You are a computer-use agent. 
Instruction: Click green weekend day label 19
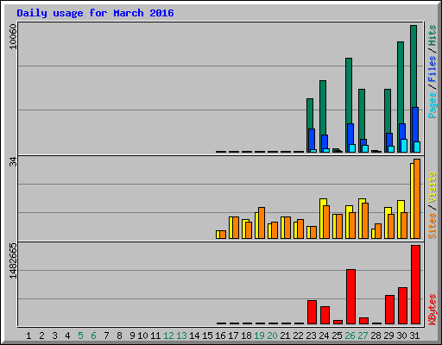(259, 336)
